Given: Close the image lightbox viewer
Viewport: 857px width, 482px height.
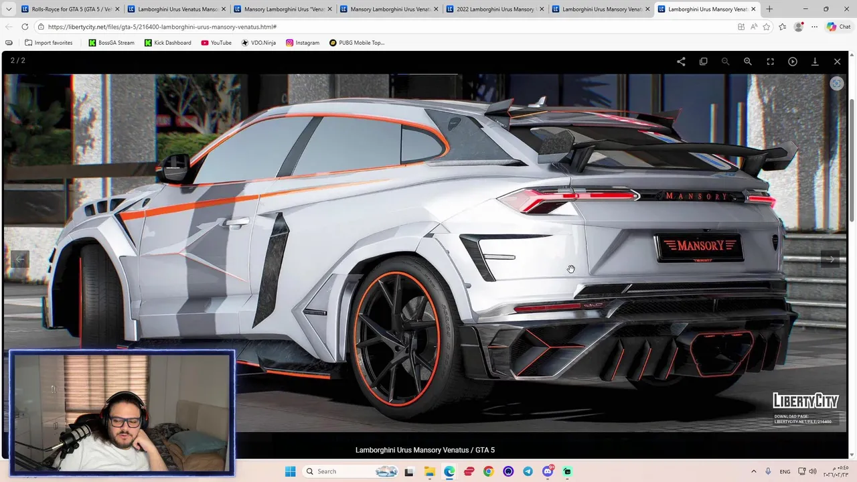Looking at the screenshot, I should tap(837, 61).
